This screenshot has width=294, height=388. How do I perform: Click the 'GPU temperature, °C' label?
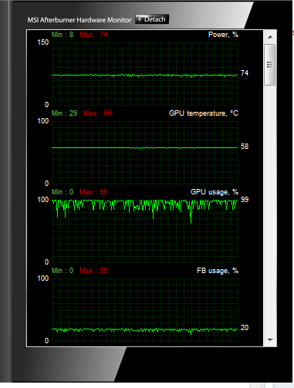[x=204, y=113]
